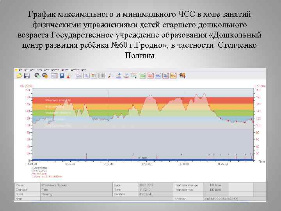281x211 pixels.
Task: Show the colored distribution view icon
Action: [x=94, y=75]
